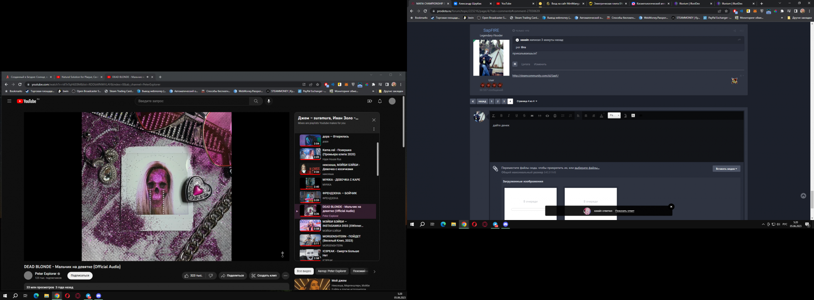Click the 'Показать ответ' link
Screen dimensions: 814x300
tap(624, 211)
